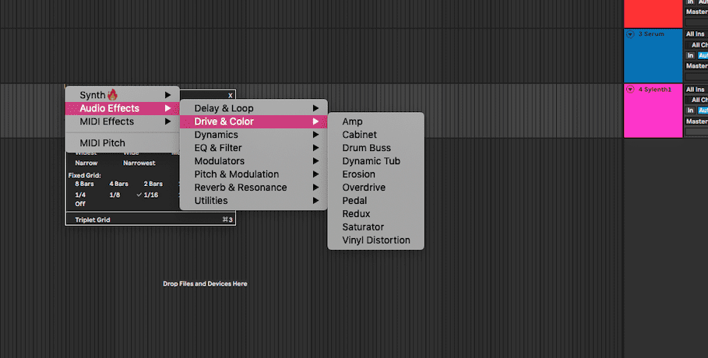Image resolution: width=708 pixels, height=358 pixels.
Task: Open the Delay & Loop submenu
Action: coord(253,108)
